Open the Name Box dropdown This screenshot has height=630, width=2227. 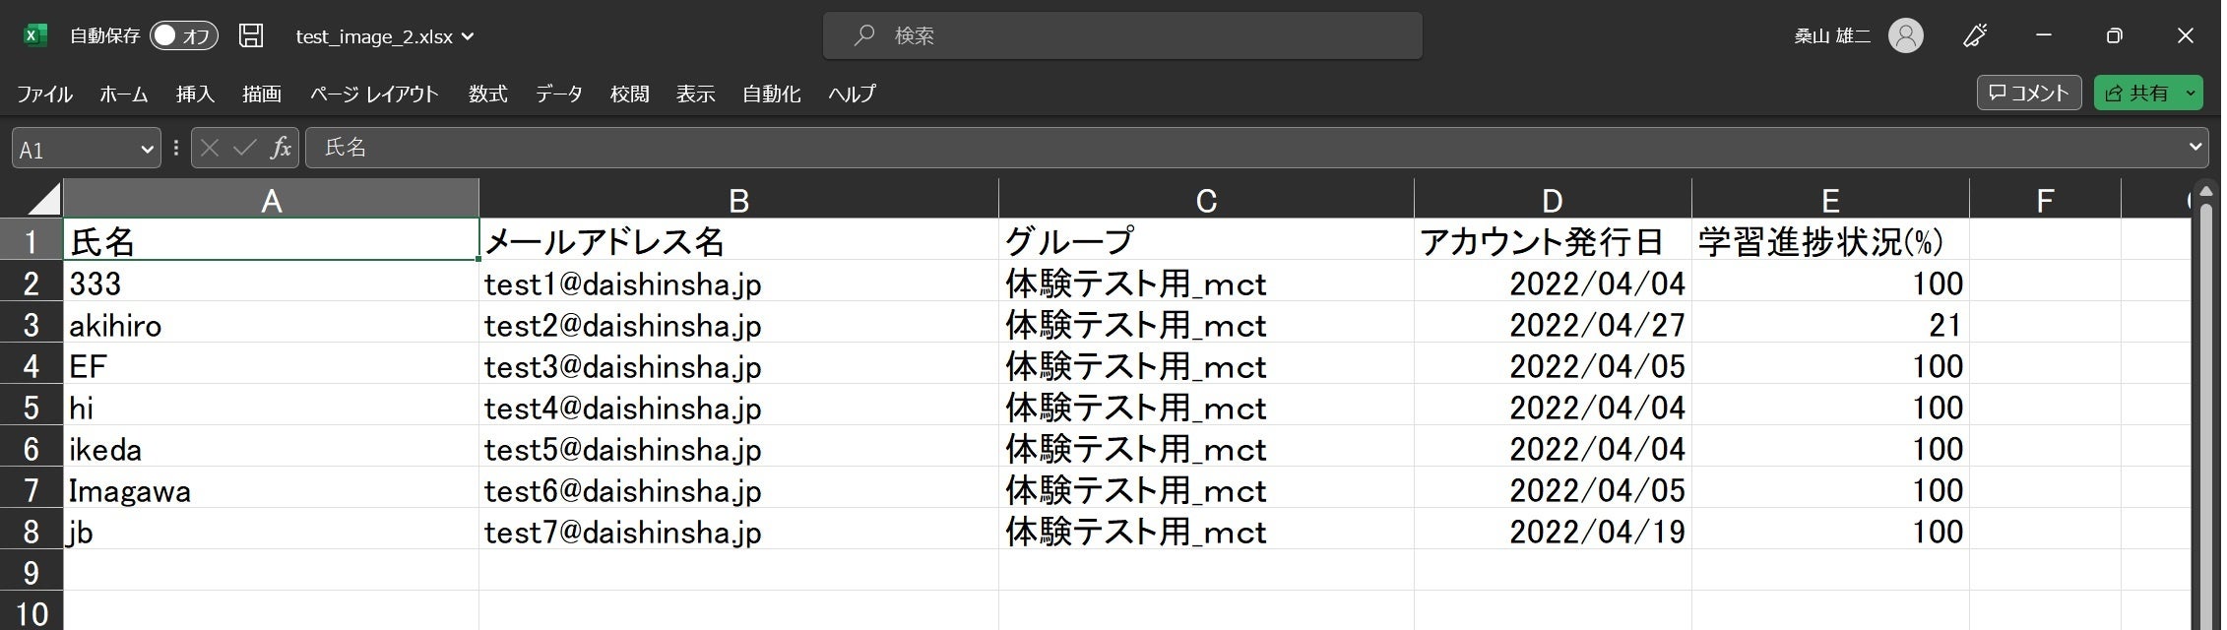point(147,150)
